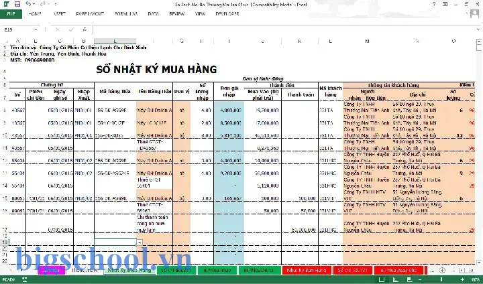
Task: Click the Insert Function fx icon
Action: pos(85,29)
